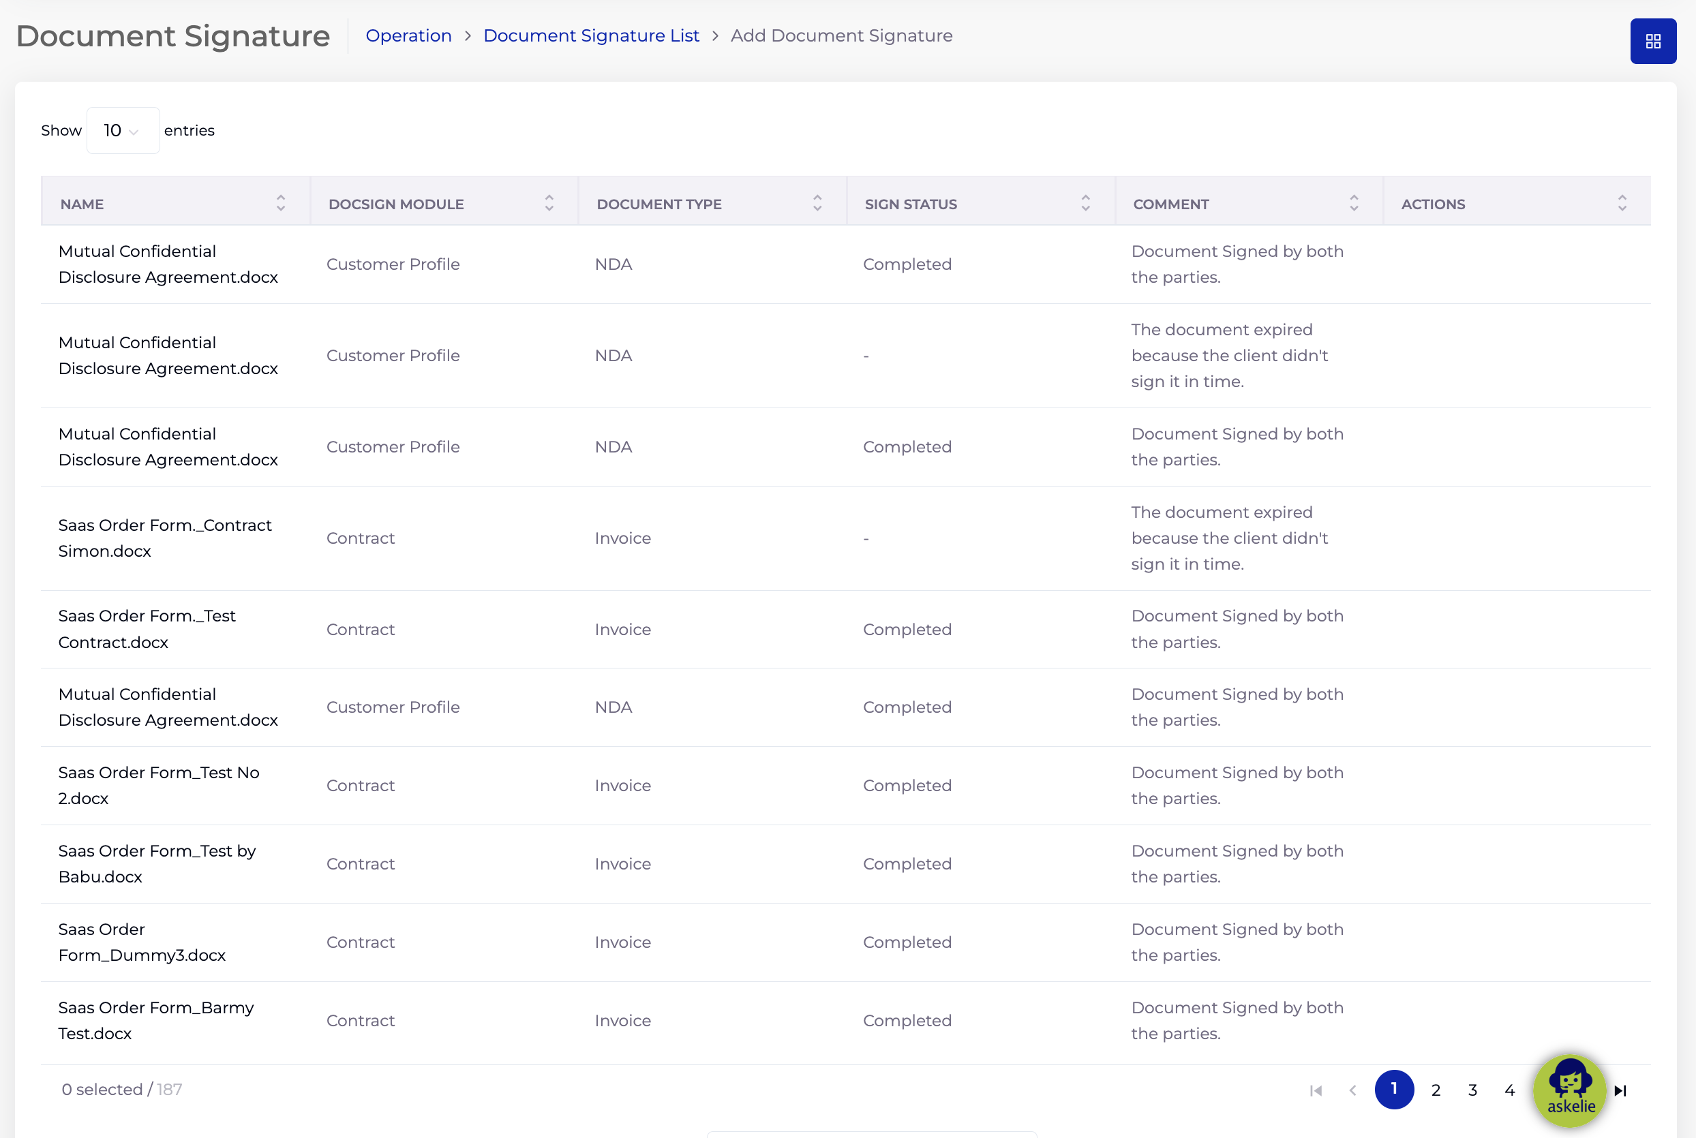Click Invoice type for Test Contract.docx row
This screenshot has height=1138, width=1696.
[622, 629]
